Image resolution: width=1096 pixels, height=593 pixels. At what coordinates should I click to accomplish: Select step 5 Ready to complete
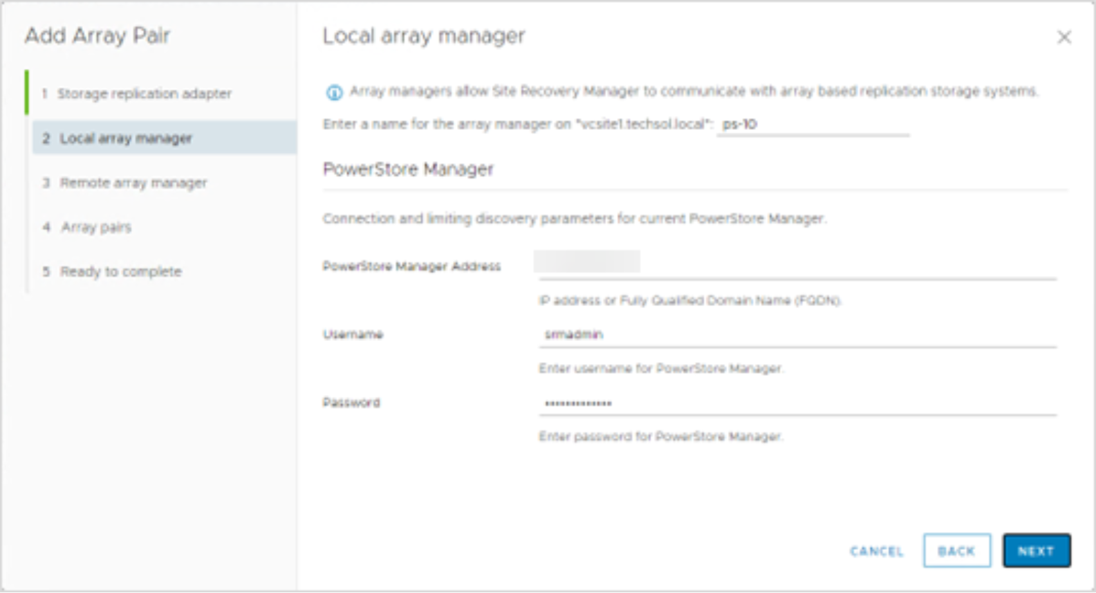[x=112, y=271]
